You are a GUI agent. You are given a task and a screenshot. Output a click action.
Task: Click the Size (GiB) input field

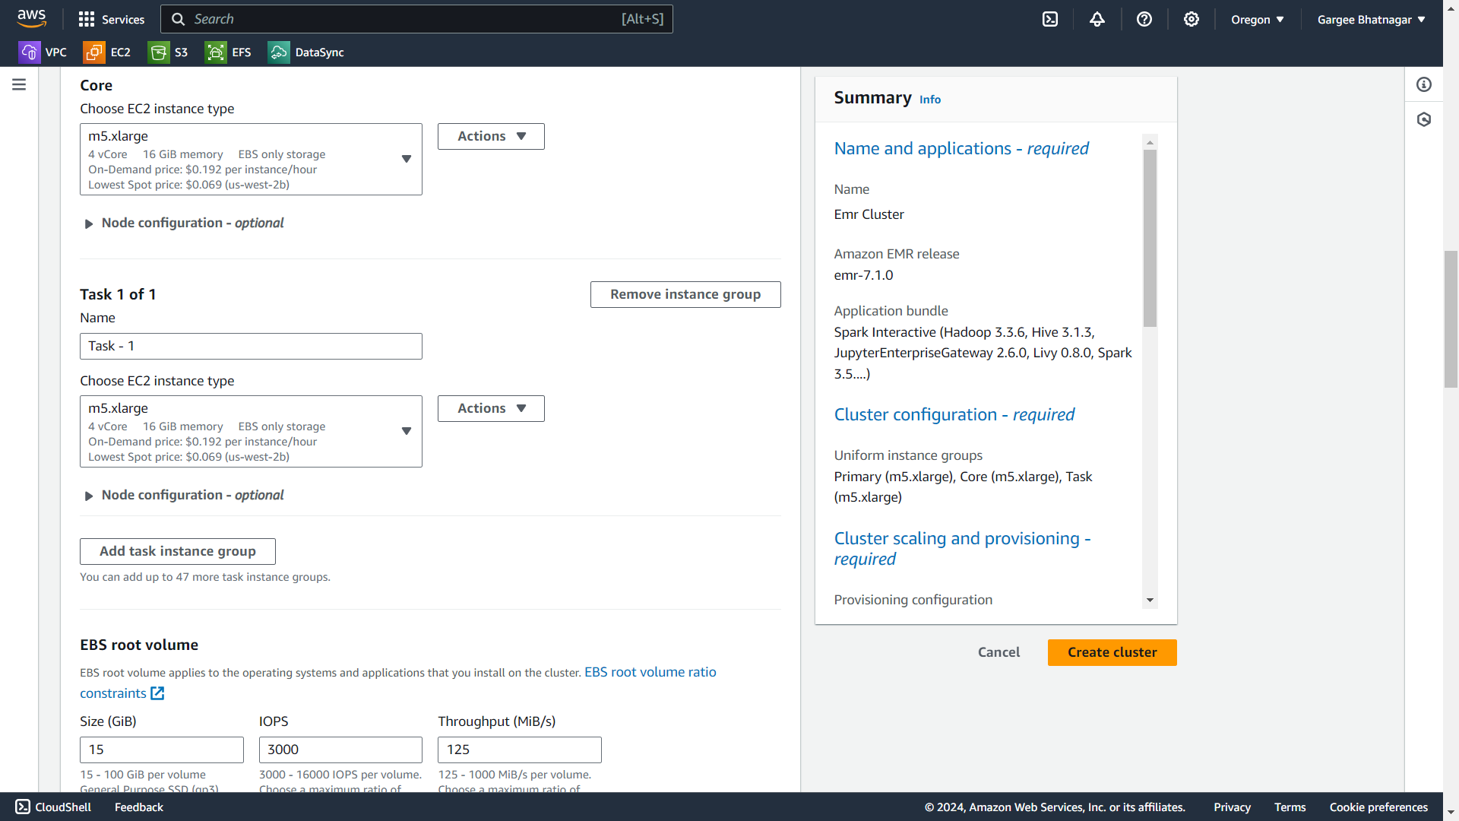click(161, 750)
